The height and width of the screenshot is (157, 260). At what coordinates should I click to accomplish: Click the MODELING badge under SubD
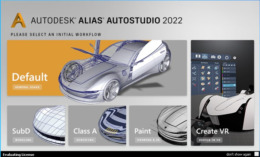23,140
